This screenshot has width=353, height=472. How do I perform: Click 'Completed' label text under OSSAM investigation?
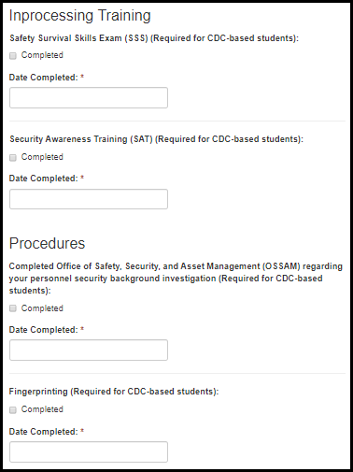tap(42, 308)
